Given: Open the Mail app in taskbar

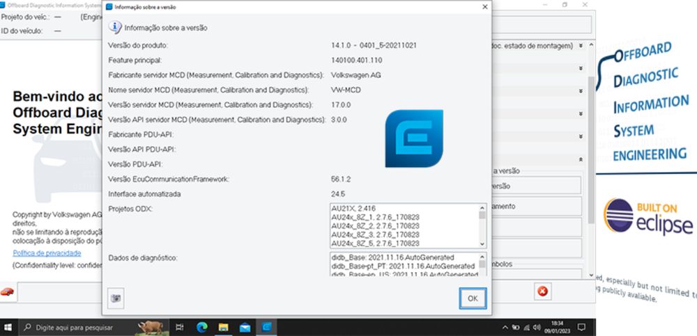Looking at the screenshot, I should (245, 327).
